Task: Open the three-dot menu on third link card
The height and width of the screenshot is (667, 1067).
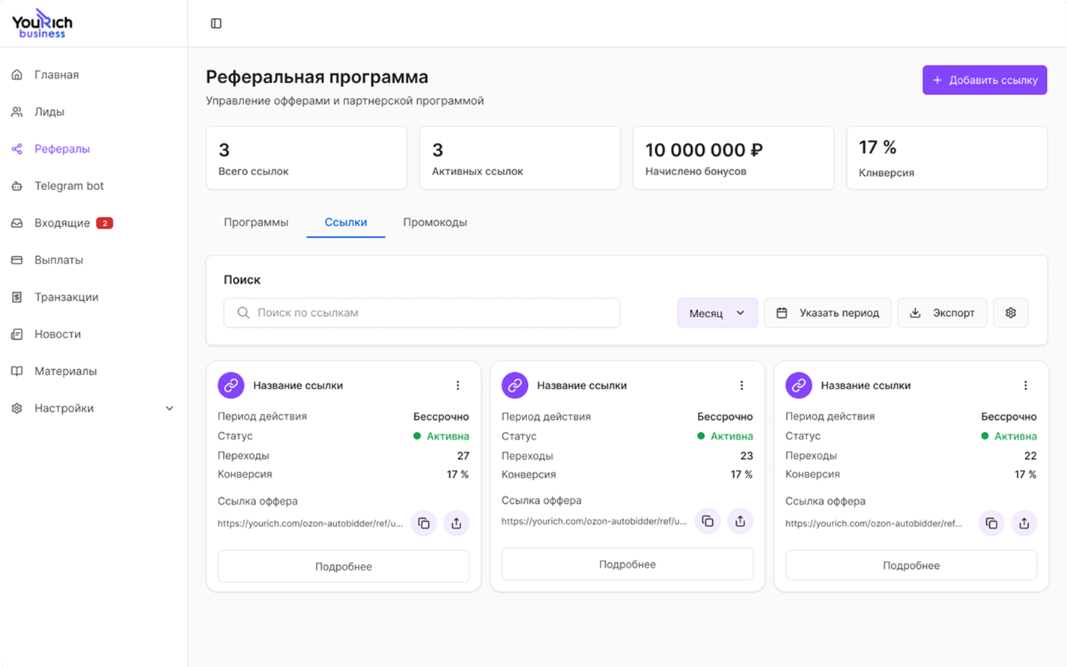Action: click(x=1026, y=385)
